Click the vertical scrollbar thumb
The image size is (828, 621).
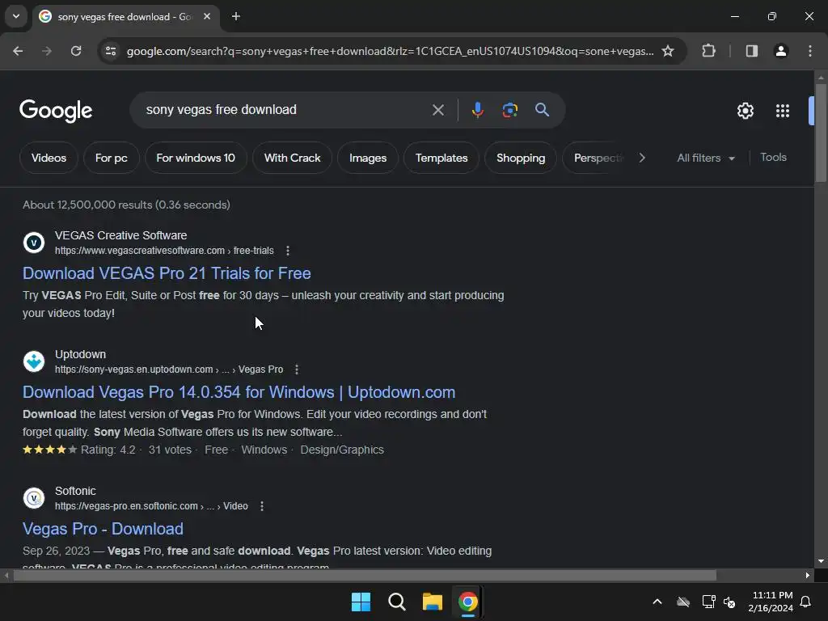tap(821, 133)
